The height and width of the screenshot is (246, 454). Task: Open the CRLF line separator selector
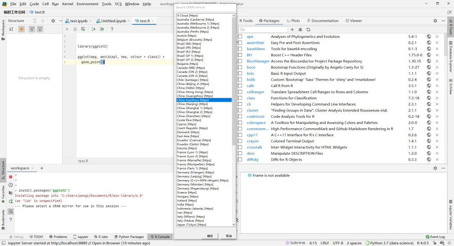(x=325, y=243)
